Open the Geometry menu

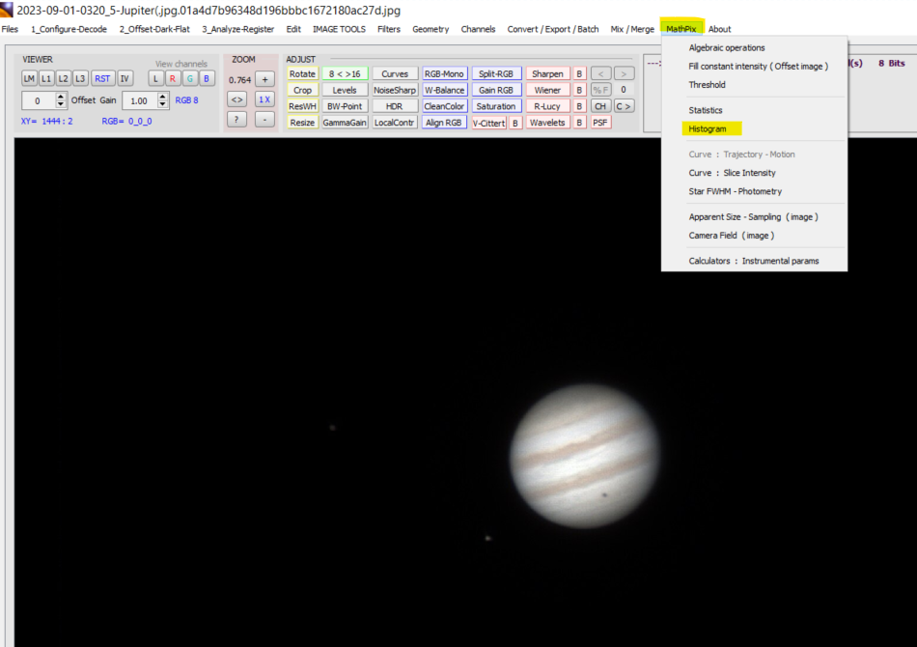coord(431,29)
